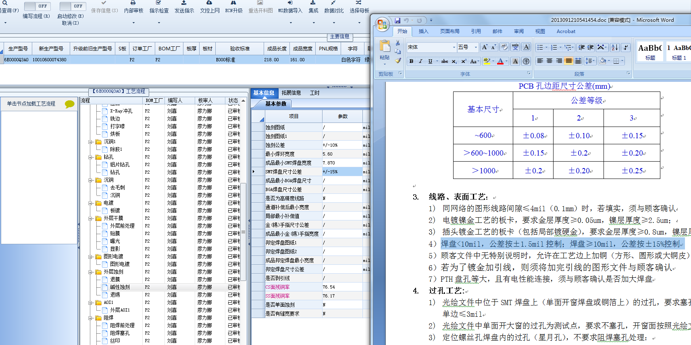This screenshot has width=691, height=345.
Task: Select the Format Painter brush in Word
Action: [398, 60]
